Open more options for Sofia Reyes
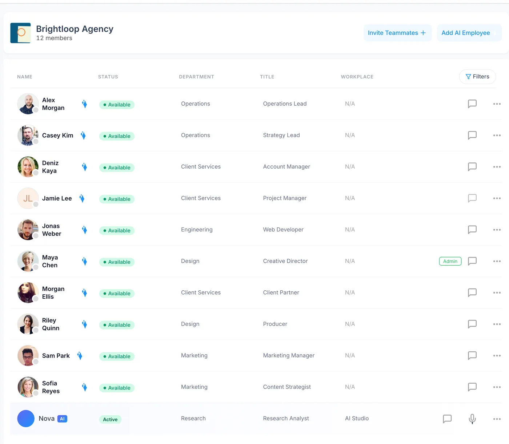 coord(497,387)
